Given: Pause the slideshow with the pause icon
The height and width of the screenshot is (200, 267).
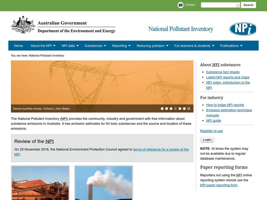Looking at the screenshot, I should coord(189,109).
